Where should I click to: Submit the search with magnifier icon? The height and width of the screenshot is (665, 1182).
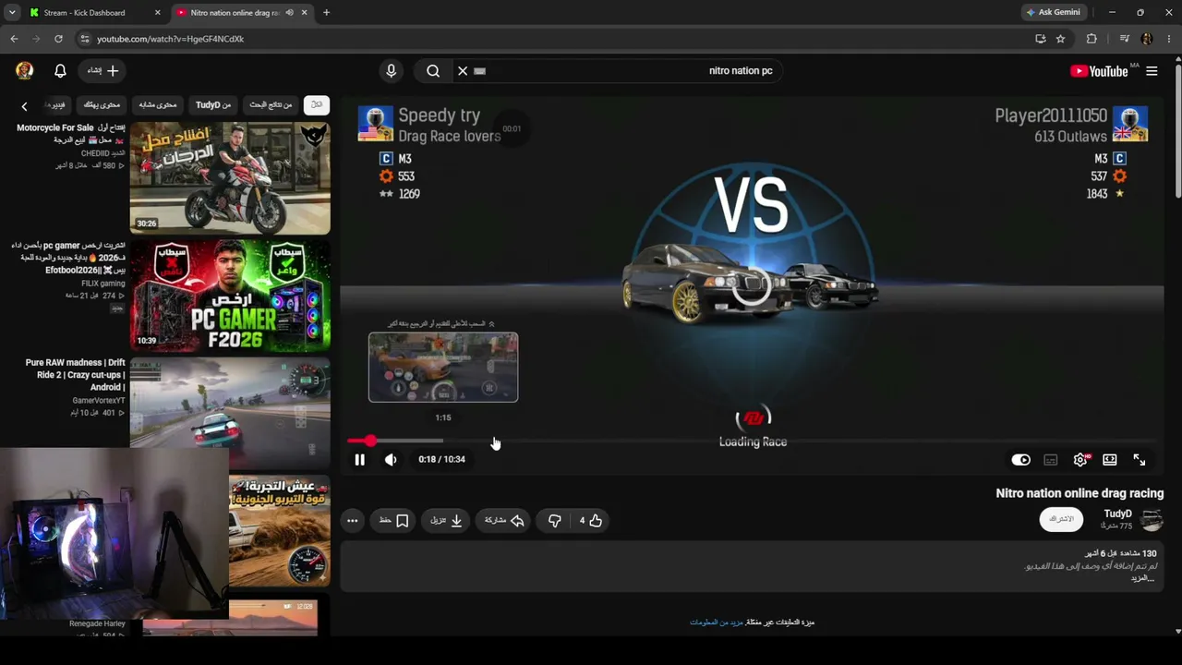(433, 70)
